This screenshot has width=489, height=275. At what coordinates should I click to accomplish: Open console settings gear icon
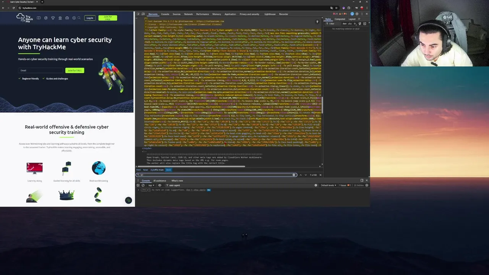pyautogui.click(x=367, y=185)
